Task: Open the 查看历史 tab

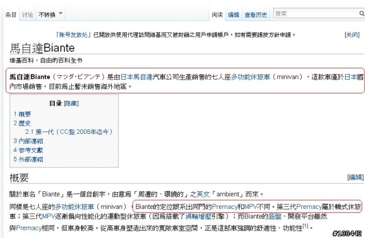Action: coord(255,15)
